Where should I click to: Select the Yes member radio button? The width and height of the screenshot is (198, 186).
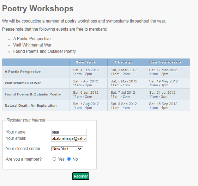click(54, 159)
